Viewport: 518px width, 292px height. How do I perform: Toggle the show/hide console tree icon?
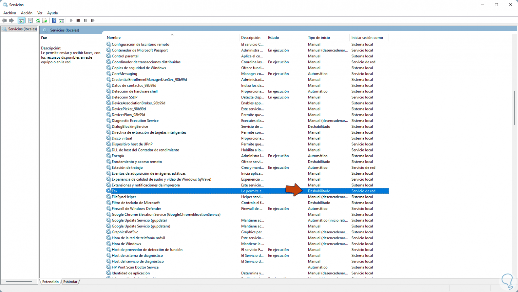(21, 21)
